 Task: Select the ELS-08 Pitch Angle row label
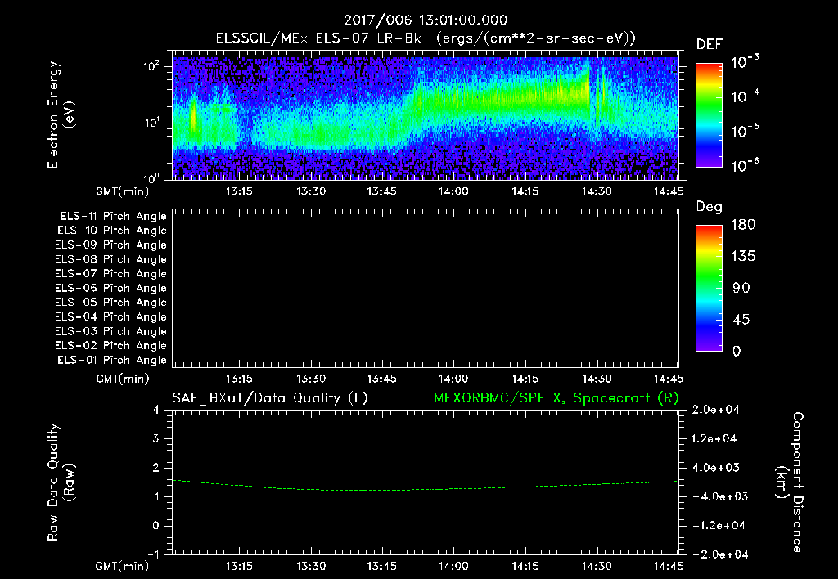pyautogui.click(x=111, y=259)
